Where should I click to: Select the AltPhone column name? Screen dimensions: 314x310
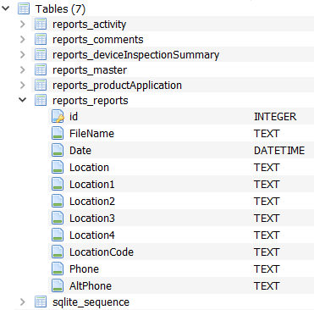coord(91,285)
